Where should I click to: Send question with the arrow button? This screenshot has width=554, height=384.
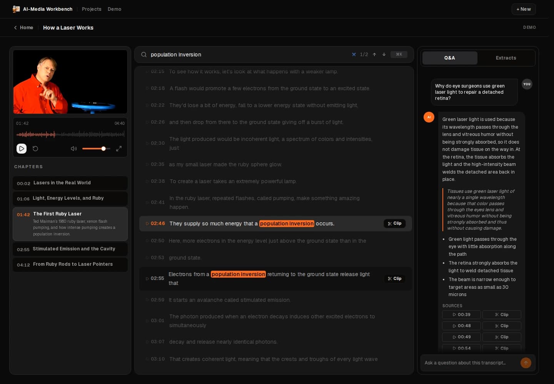(x=526, y=363)
